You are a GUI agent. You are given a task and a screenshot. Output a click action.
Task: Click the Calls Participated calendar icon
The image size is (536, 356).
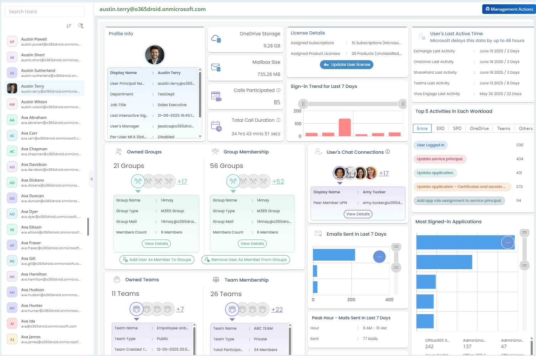click(216, 96)
